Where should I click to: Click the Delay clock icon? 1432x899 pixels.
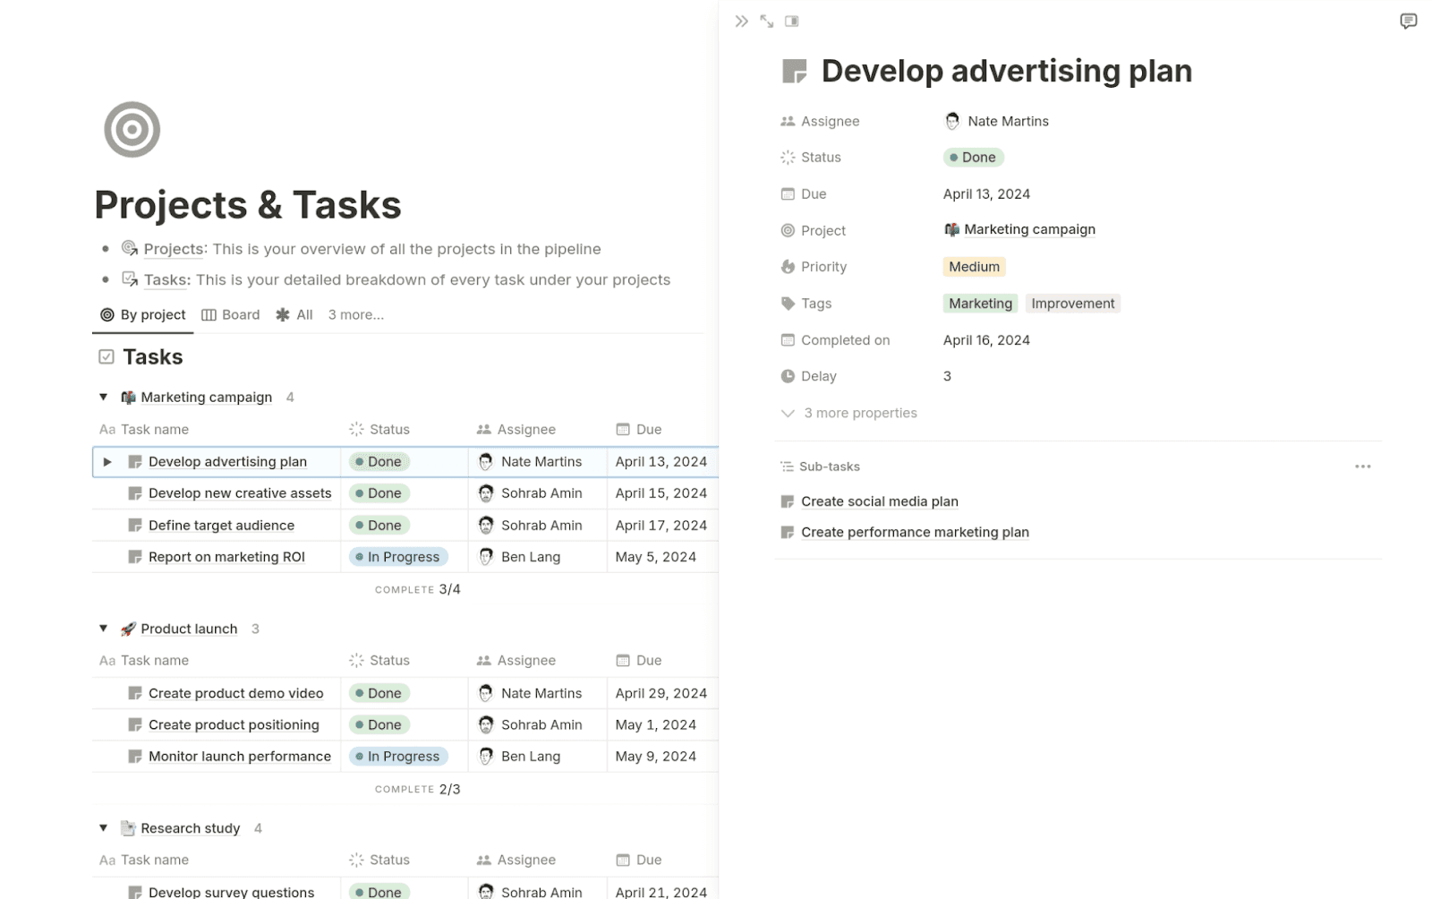(x=787, y=376)
